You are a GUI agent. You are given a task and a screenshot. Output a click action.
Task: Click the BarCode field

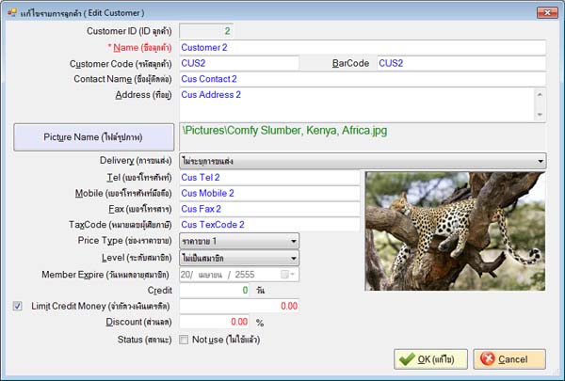[461, 63]
